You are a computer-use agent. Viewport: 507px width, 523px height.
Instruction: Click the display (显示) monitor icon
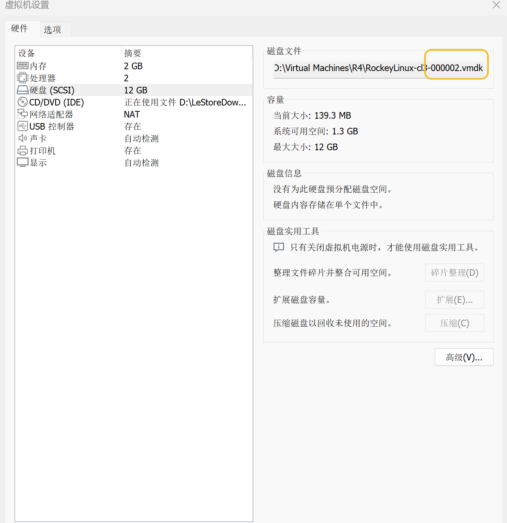click(23, 163)
